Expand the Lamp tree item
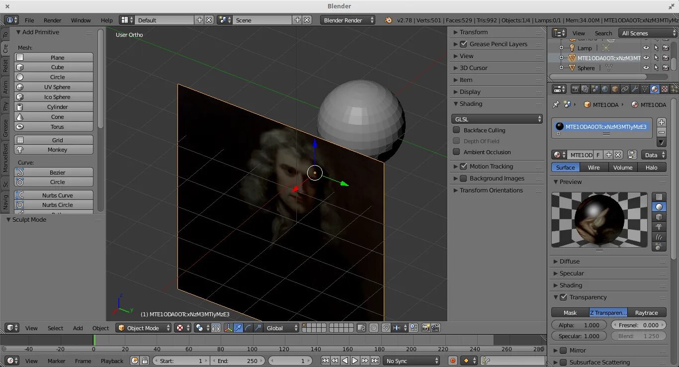 pos(561,48)
